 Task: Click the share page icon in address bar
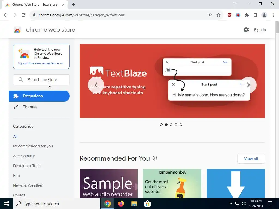click(210, 15)
